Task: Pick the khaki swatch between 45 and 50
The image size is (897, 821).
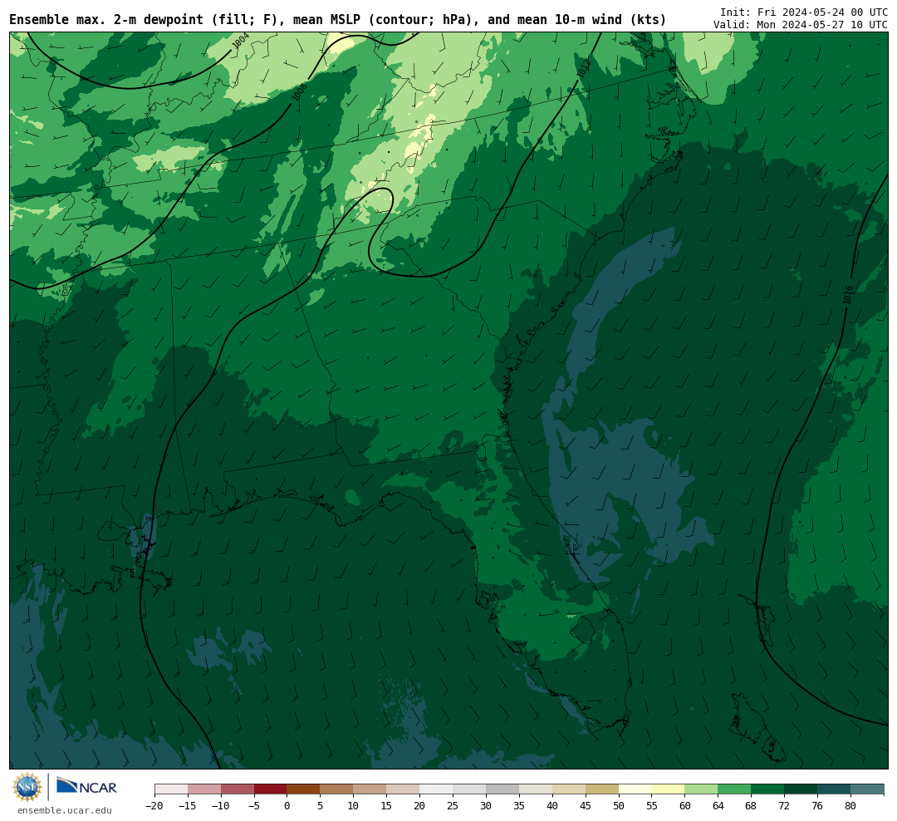Action: coord(602,789)
